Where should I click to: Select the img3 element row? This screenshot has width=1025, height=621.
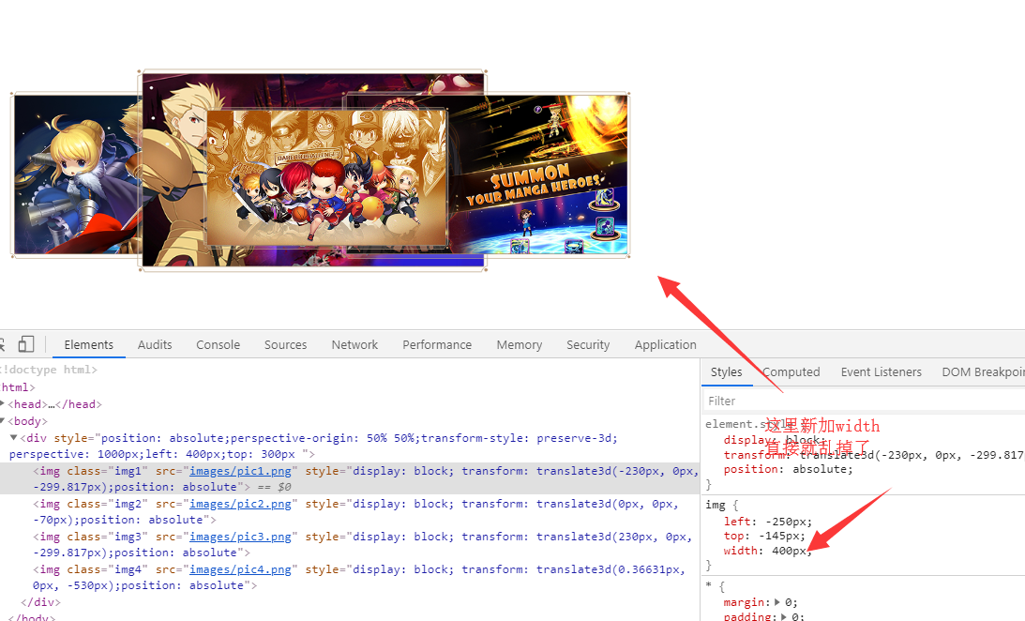[x=350, y=544]
